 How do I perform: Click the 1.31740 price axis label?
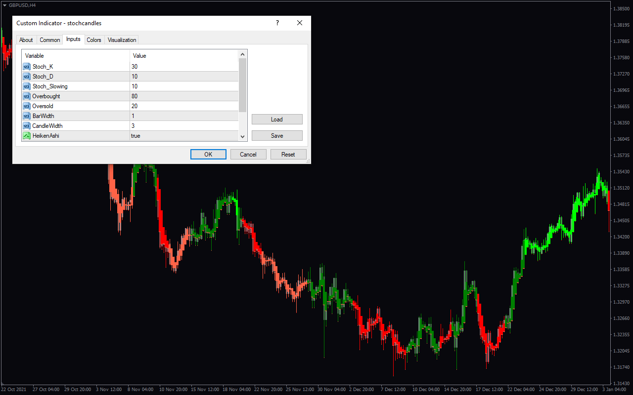pos(621,367)
